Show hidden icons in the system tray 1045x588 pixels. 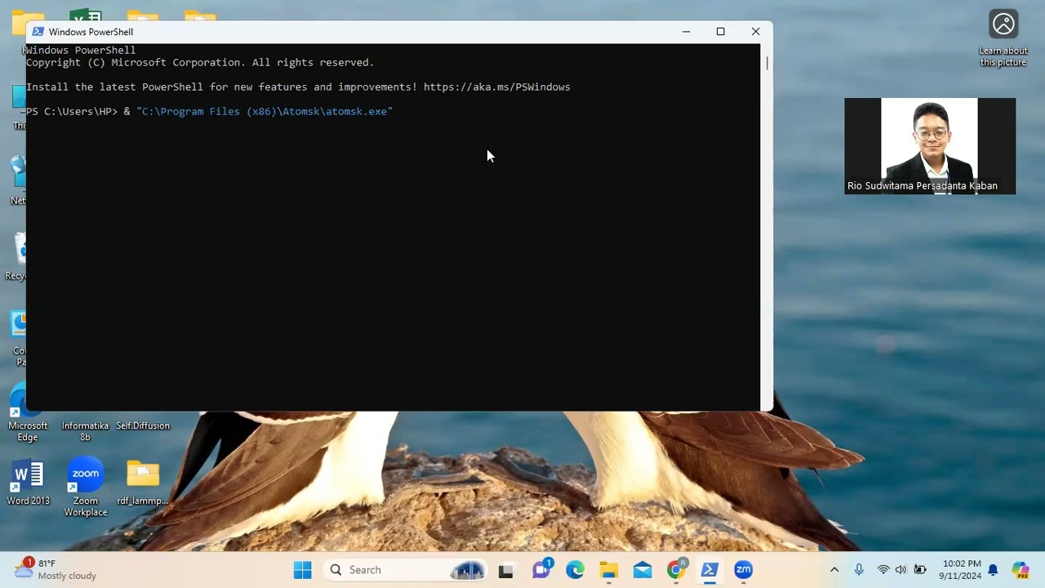tap(834, 570)
